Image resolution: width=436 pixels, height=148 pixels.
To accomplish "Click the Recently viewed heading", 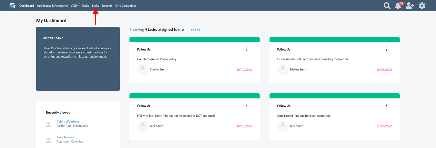I will click(x=58, y=112).
